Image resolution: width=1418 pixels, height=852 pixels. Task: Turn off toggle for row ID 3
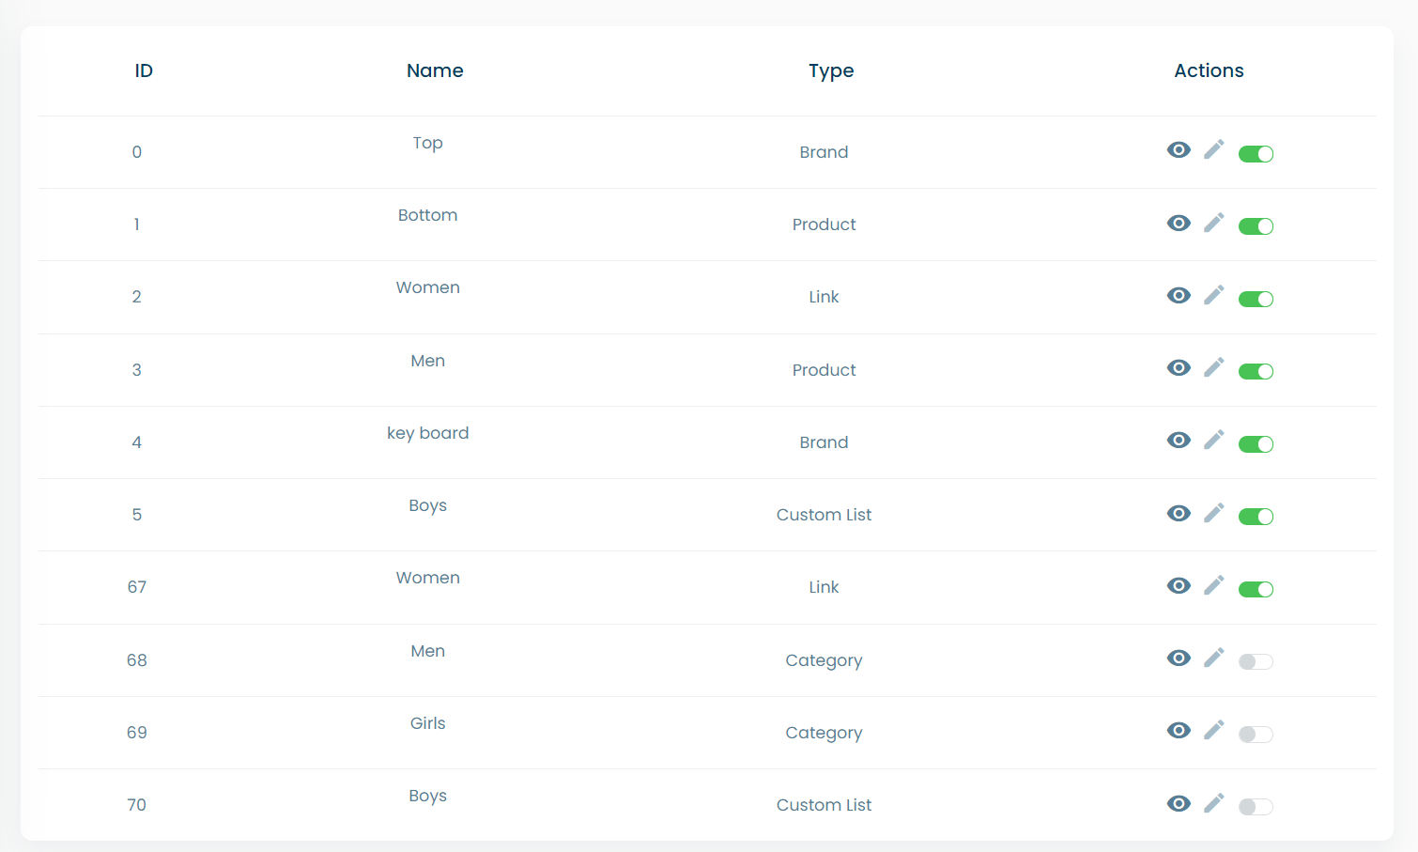click(x=1256, y=371)
